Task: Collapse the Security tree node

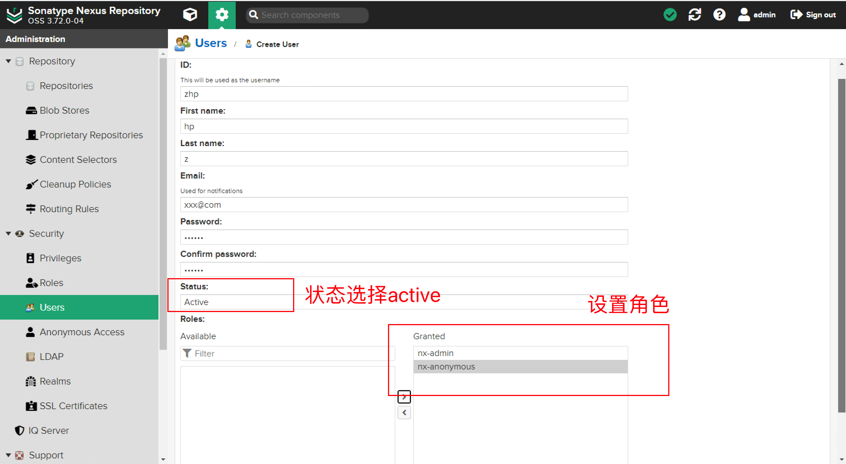Action: (8, 233)
